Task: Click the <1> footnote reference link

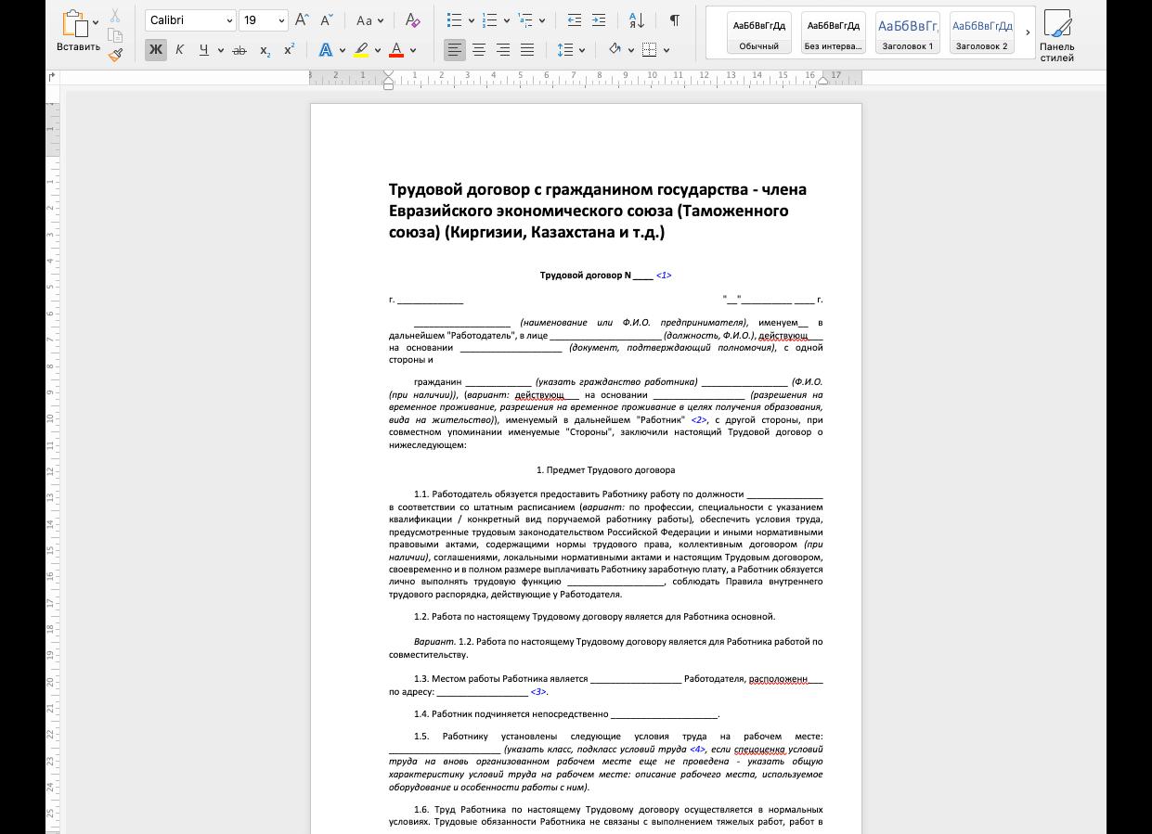Action: point(664,276)
